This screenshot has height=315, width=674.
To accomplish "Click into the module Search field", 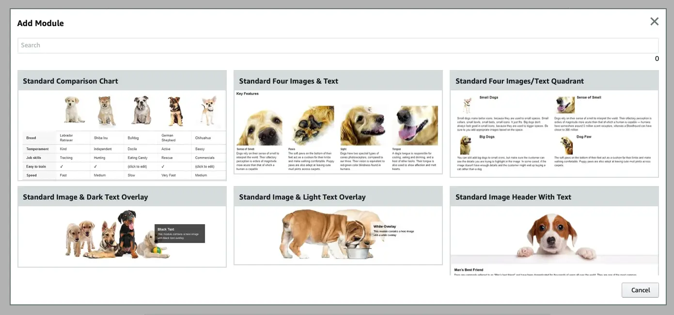I will [x=338, y=45].
